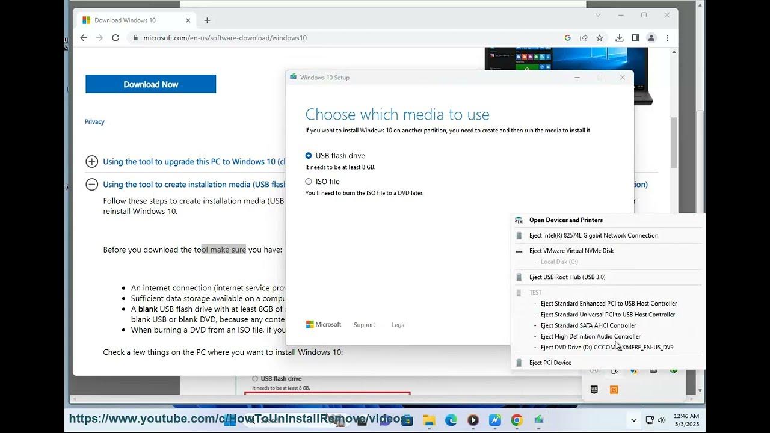The height and width of the screenshot is (433, 770).
Task: Open a new Chrome tab
Action: (x=207, y=20)
